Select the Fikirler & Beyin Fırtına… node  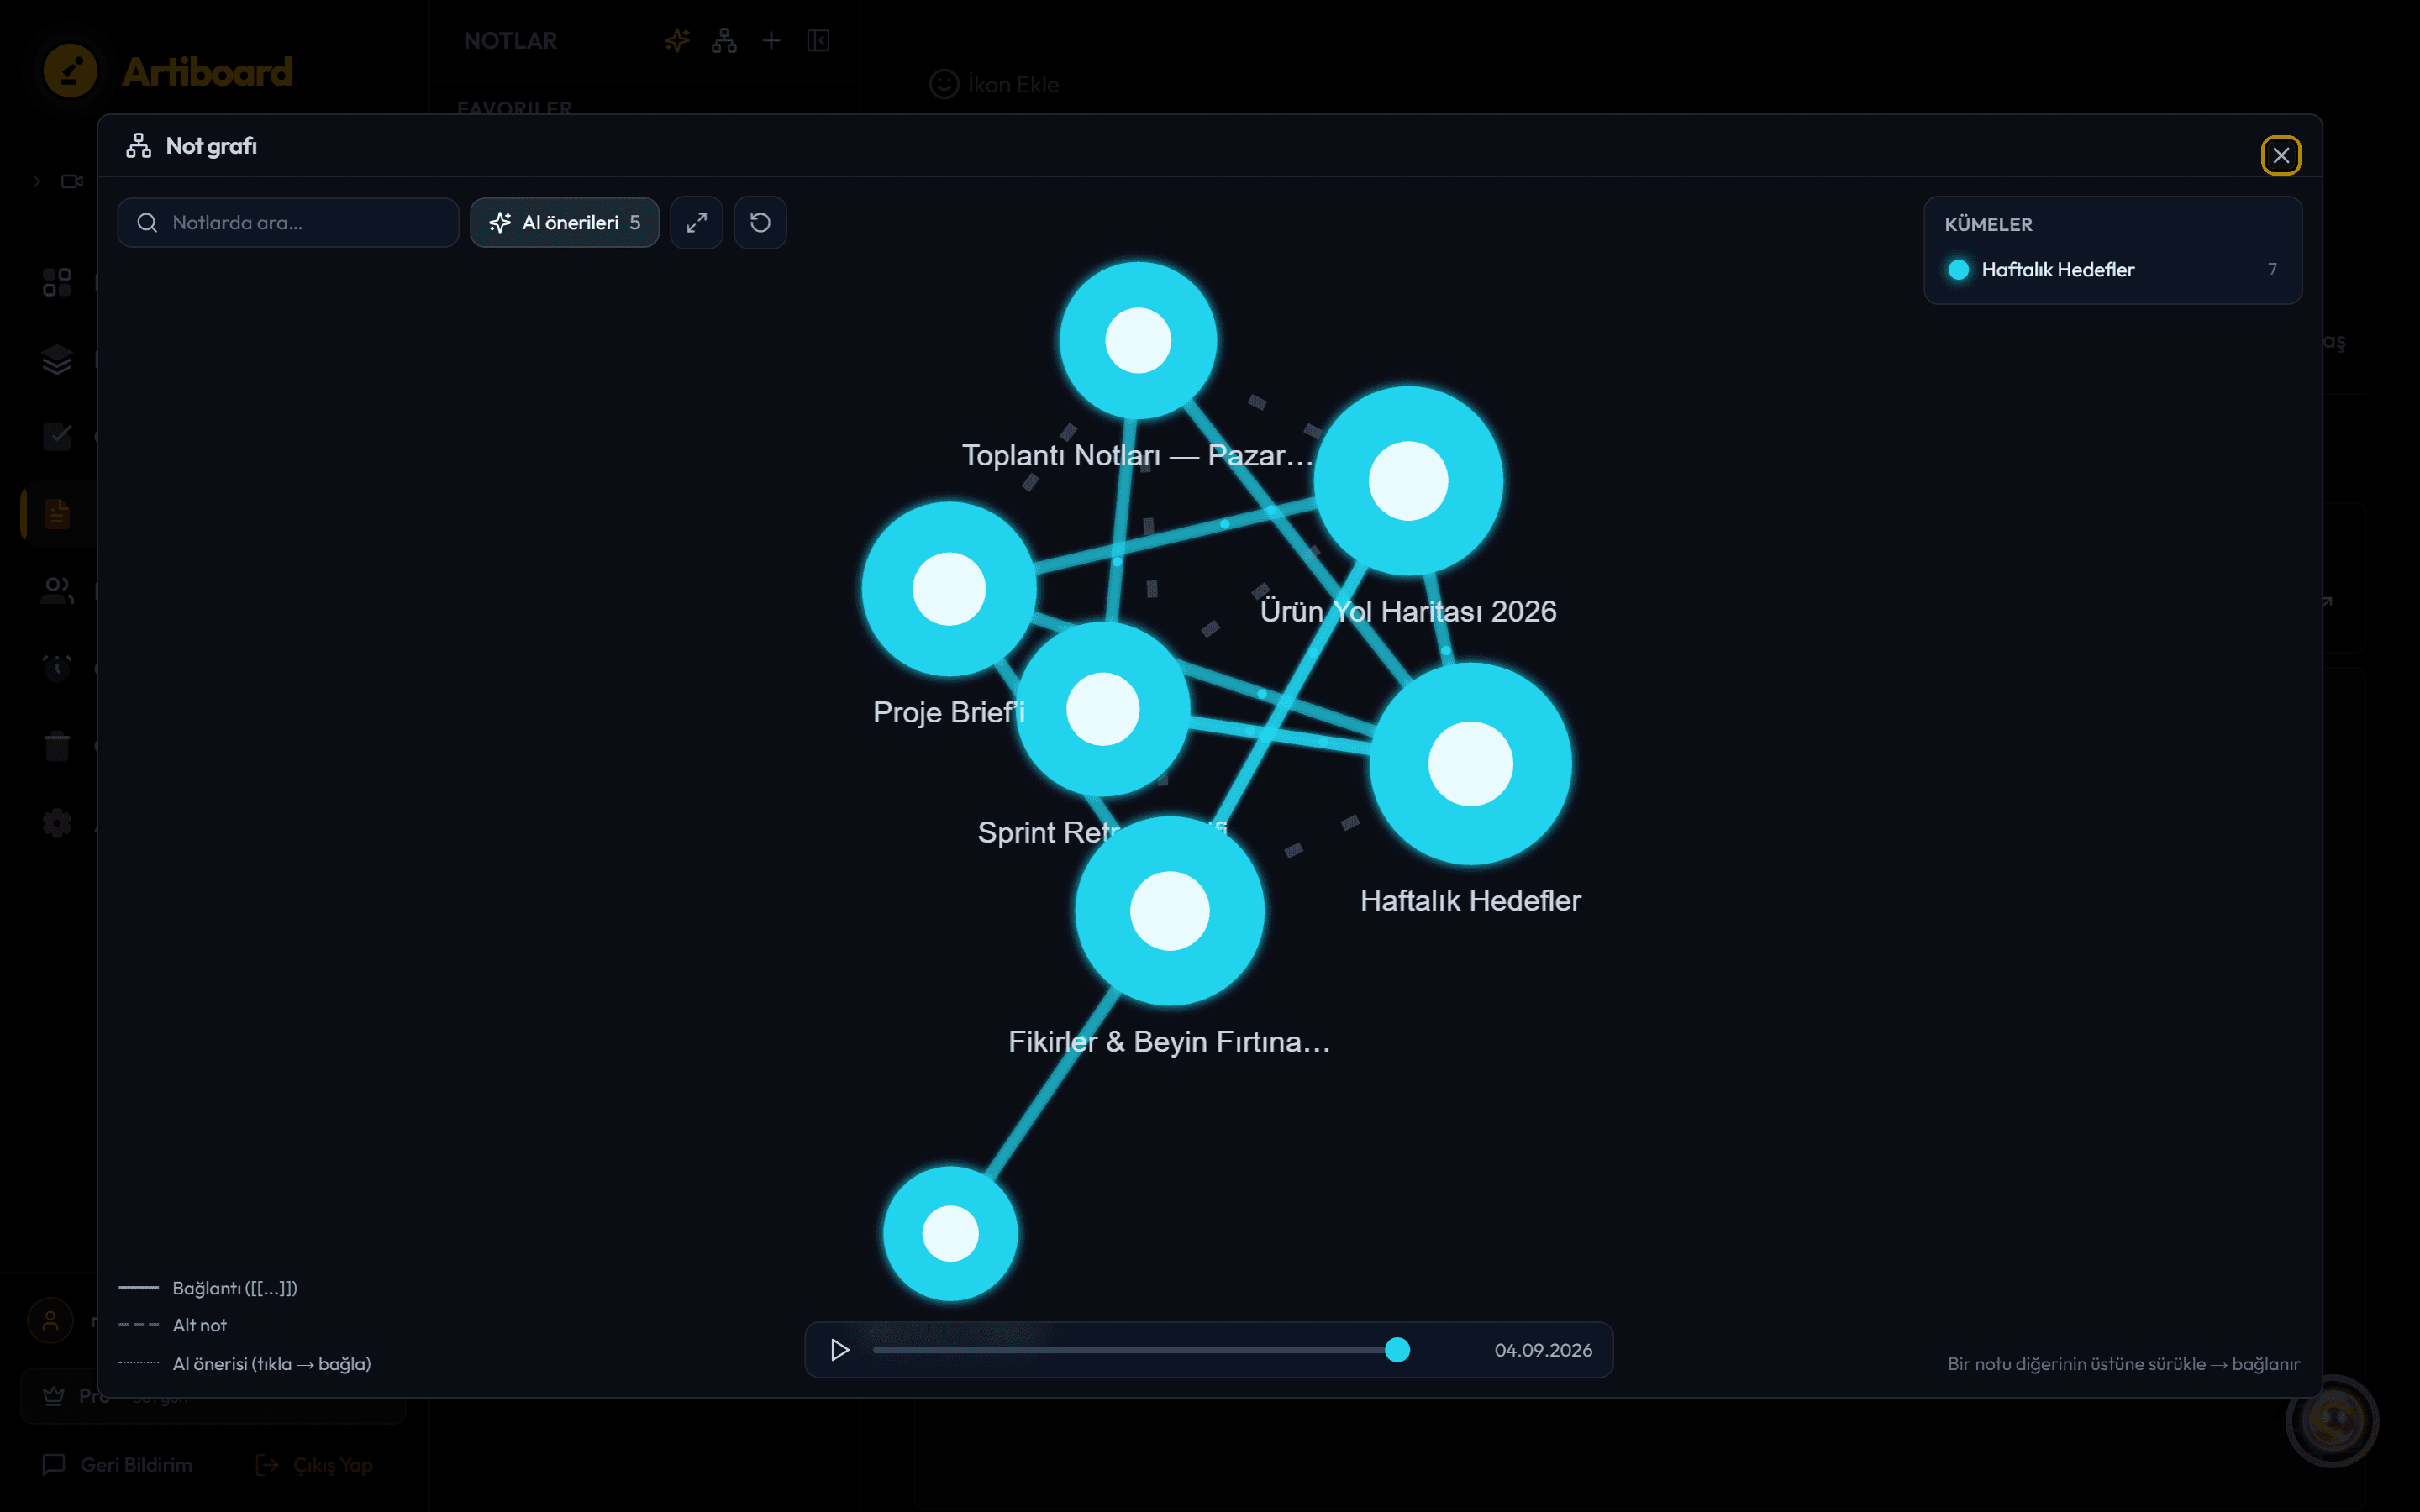click(x=1170, y=911)
